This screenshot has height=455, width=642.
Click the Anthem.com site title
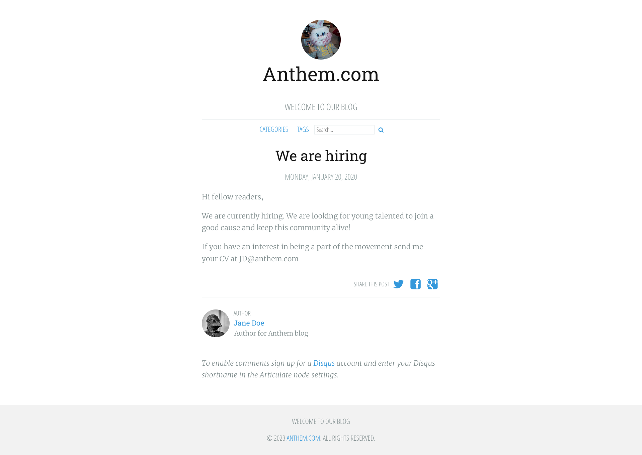(321, 74)
